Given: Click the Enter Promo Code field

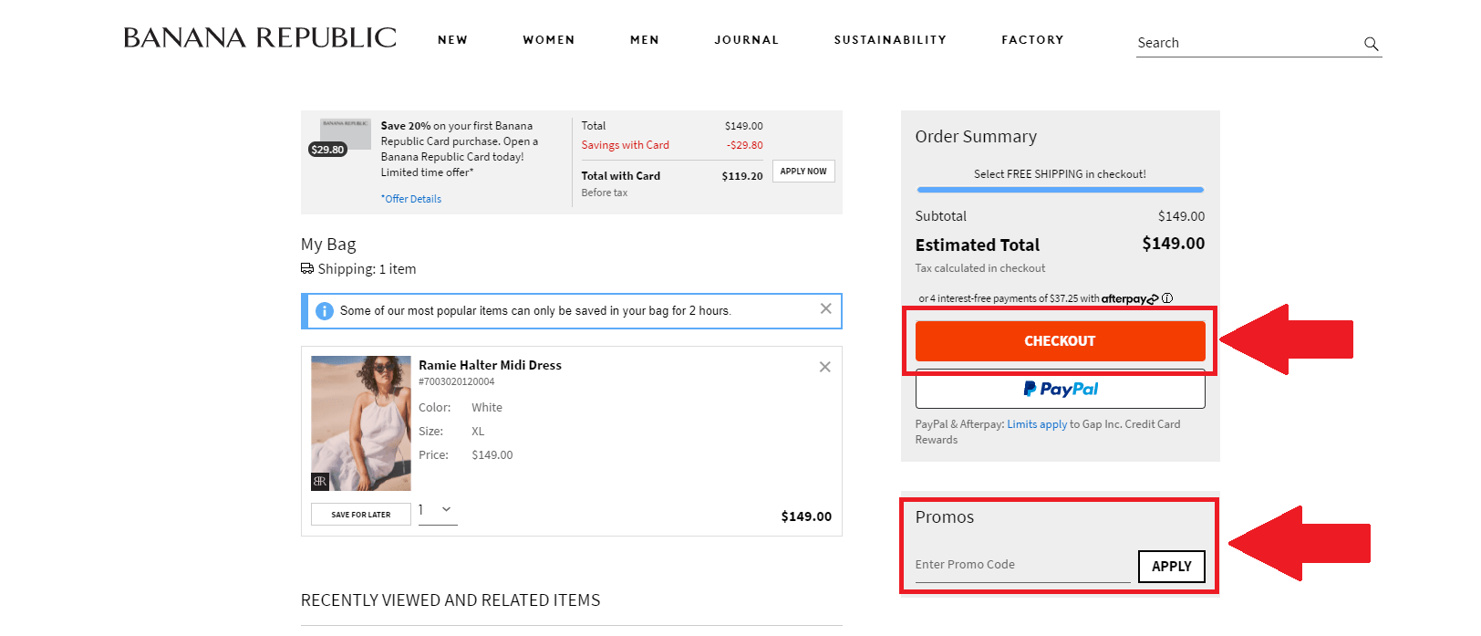Looking at the screenshot, I should [x=1021, y=565].
